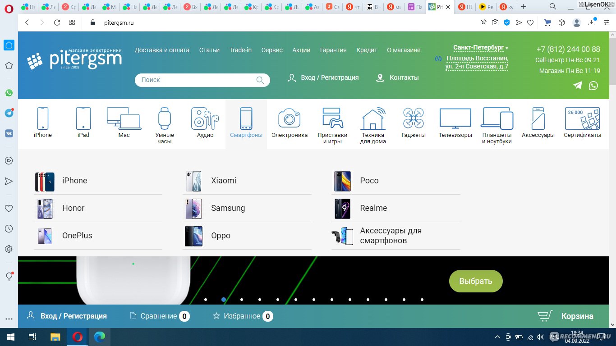Click the green Выбрать button
The image size is (616, 346).
pyautogui.click(x=476, y=281)
